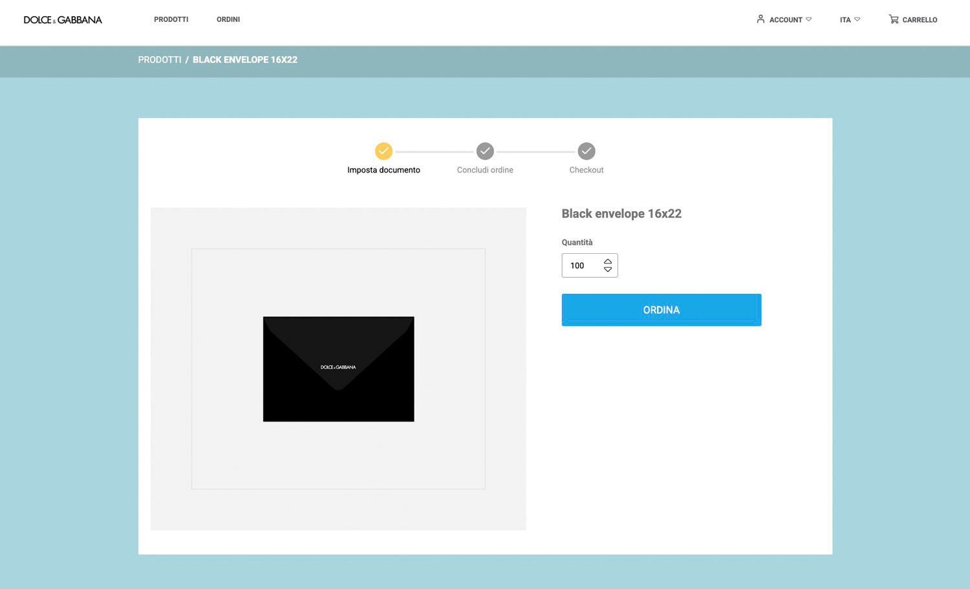Decrease quantity with the down arrow
970x589 pixels.
(x=608, y=269)
